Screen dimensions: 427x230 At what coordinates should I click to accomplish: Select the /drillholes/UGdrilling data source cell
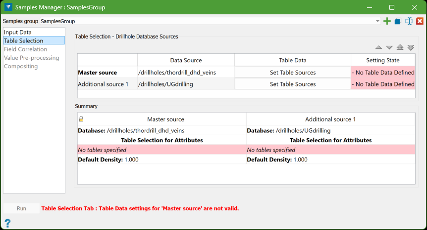pyautogui.click(x=186, y=84)
